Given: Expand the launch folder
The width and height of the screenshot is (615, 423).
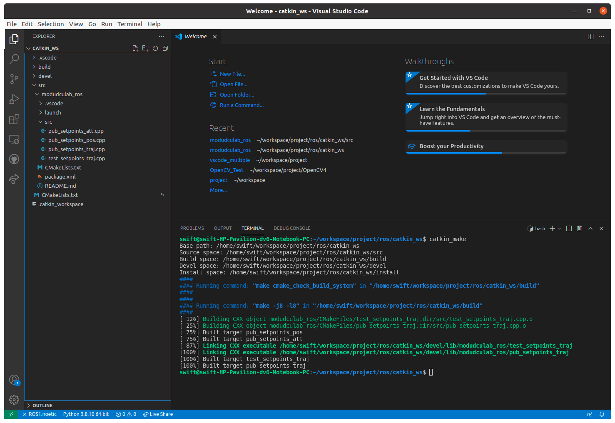Looking at the screenshot, I should [97, 112].
